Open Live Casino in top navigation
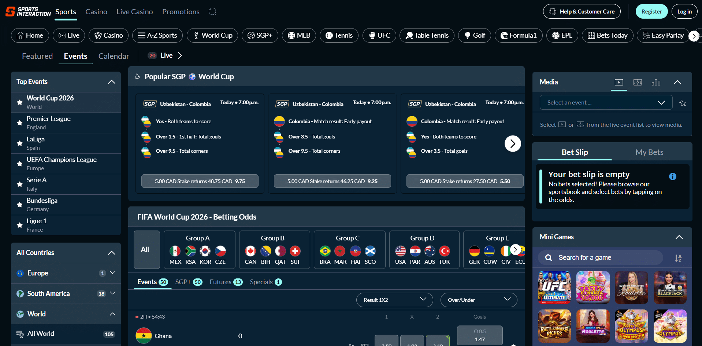The image size is (702, 346). [135, 12]
